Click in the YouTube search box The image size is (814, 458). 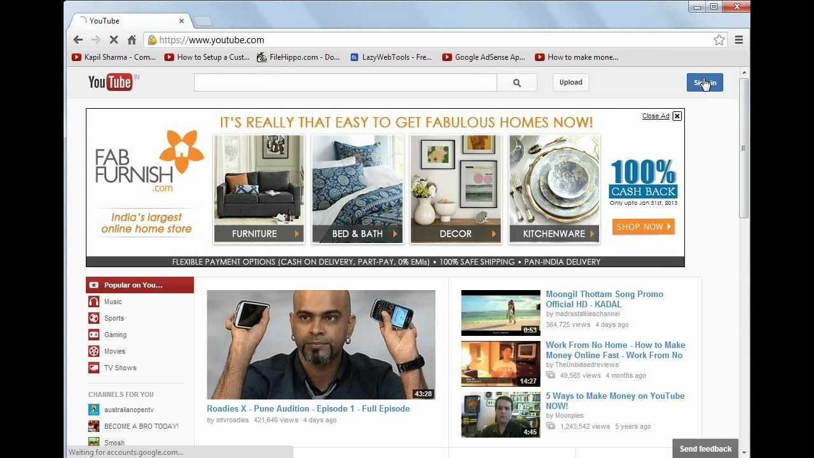click(x=345, y=83)
